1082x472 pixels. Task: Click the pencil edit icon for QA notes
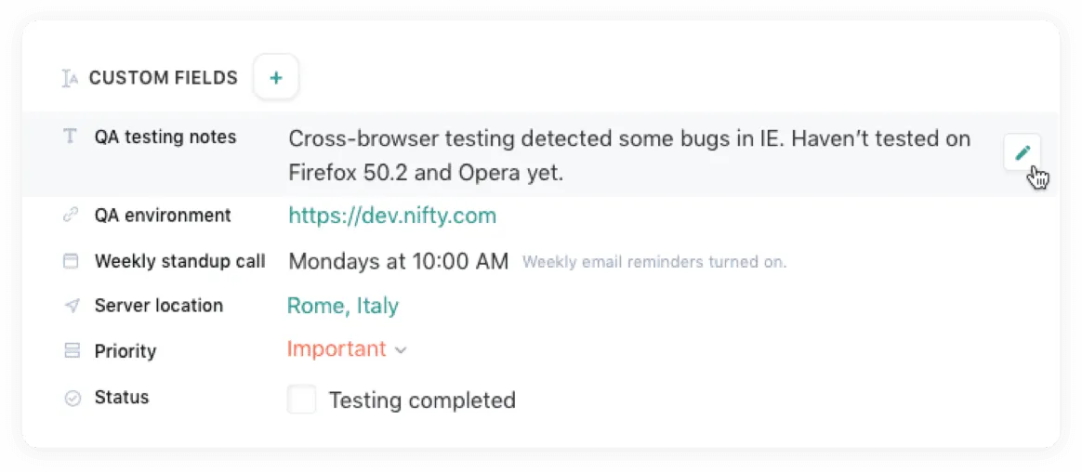[x=1023, y=152]
